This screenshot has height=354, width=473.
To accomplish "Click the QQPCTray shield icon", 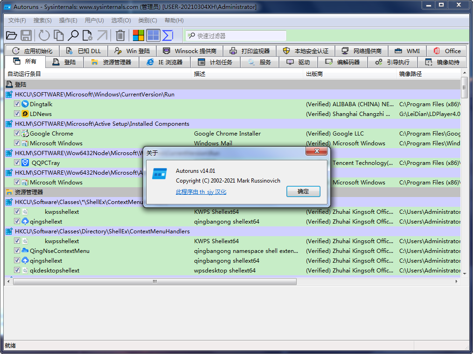I will pyautogui.click(x=25, y=163).
